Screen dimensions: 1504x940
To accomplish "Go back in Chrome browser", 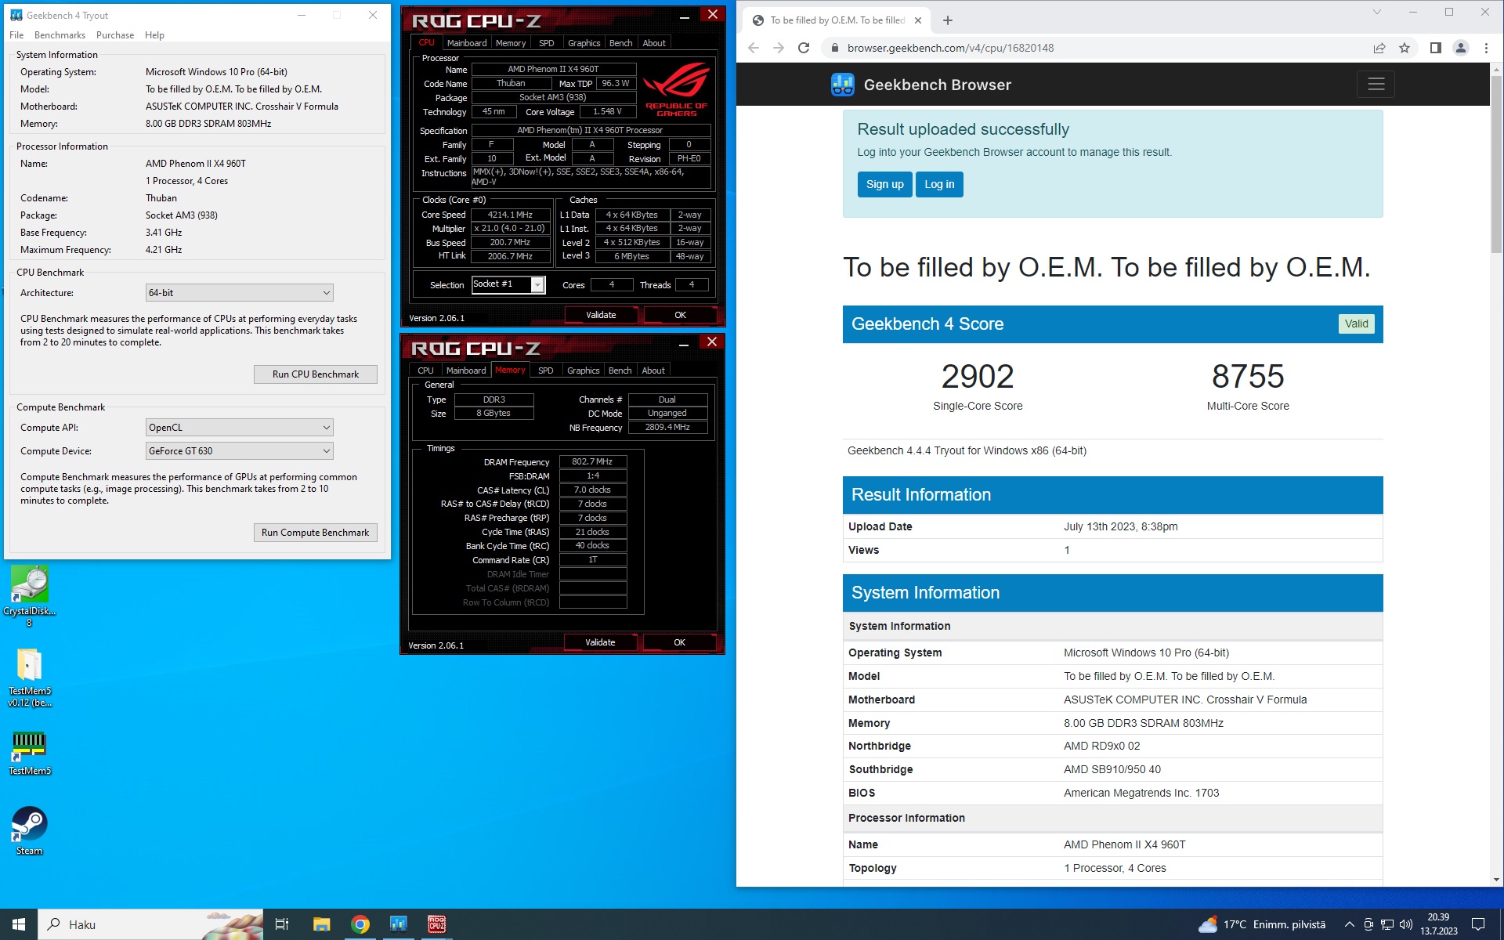I will [754, 48].
